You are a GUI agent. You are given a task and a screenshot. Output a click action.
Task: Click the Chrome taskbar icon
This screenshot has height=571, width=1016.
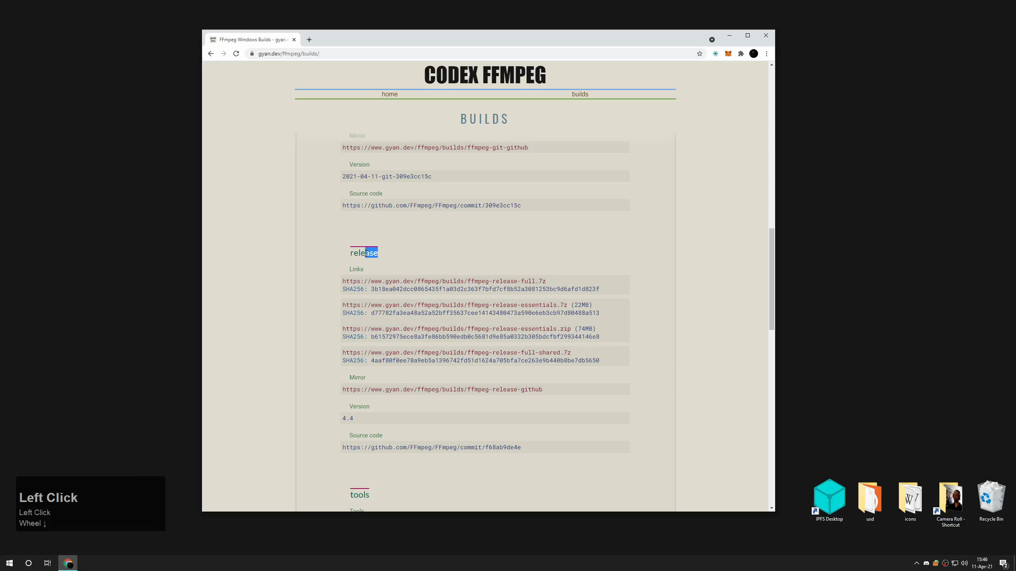68,563
